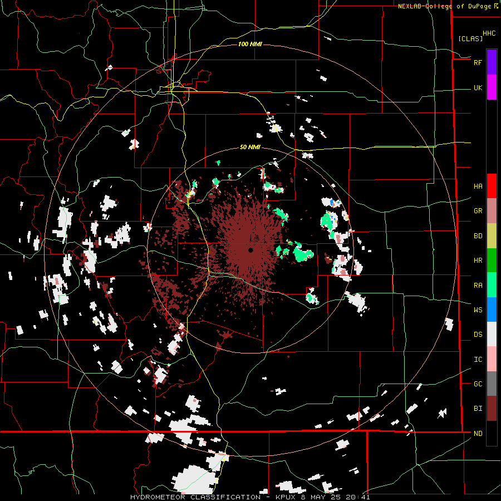Click the RF legend label
This screenshot has height=501, width=501.
pyautogui.click(x=478, y=63)
